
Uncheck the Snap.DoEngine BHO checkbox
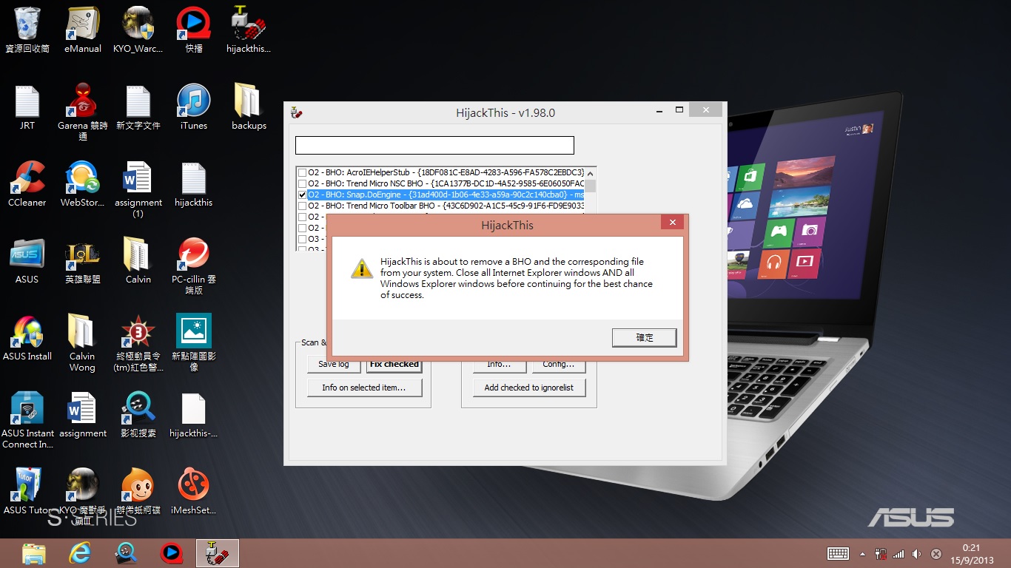click(x=302, y=195)
